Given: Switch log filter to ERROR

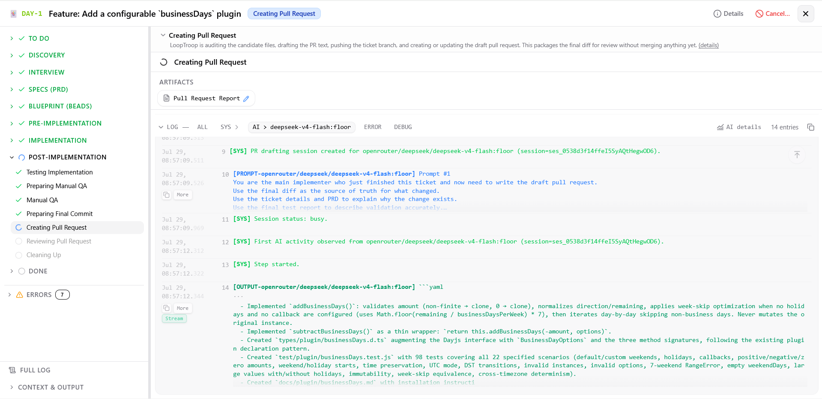Looking at the screenshot, I should tap(373, 127).
